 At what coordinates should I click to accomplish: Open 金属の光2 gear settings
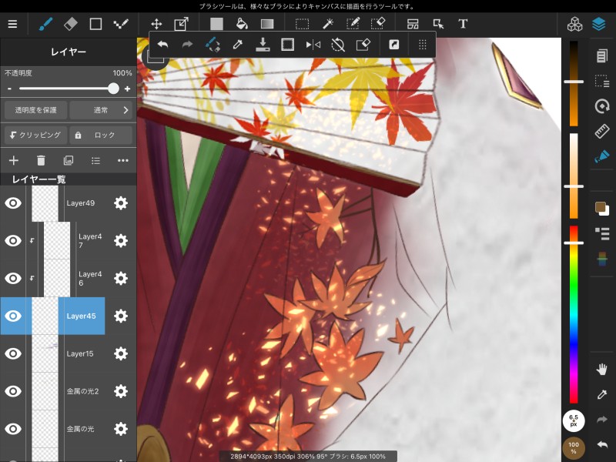click(121, 391)
